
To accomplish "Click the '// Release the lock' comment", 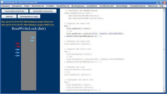I will [74, 67].
